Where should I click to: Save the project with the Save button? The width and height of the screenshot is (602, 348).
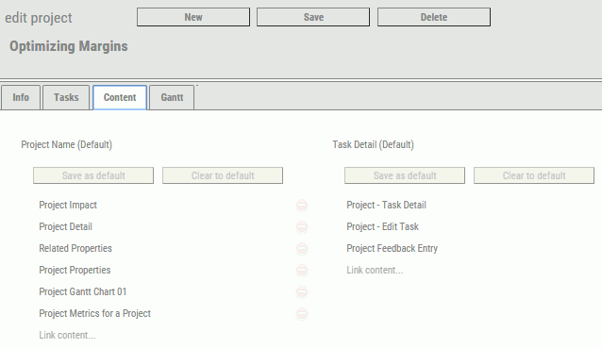pos(313,17)
